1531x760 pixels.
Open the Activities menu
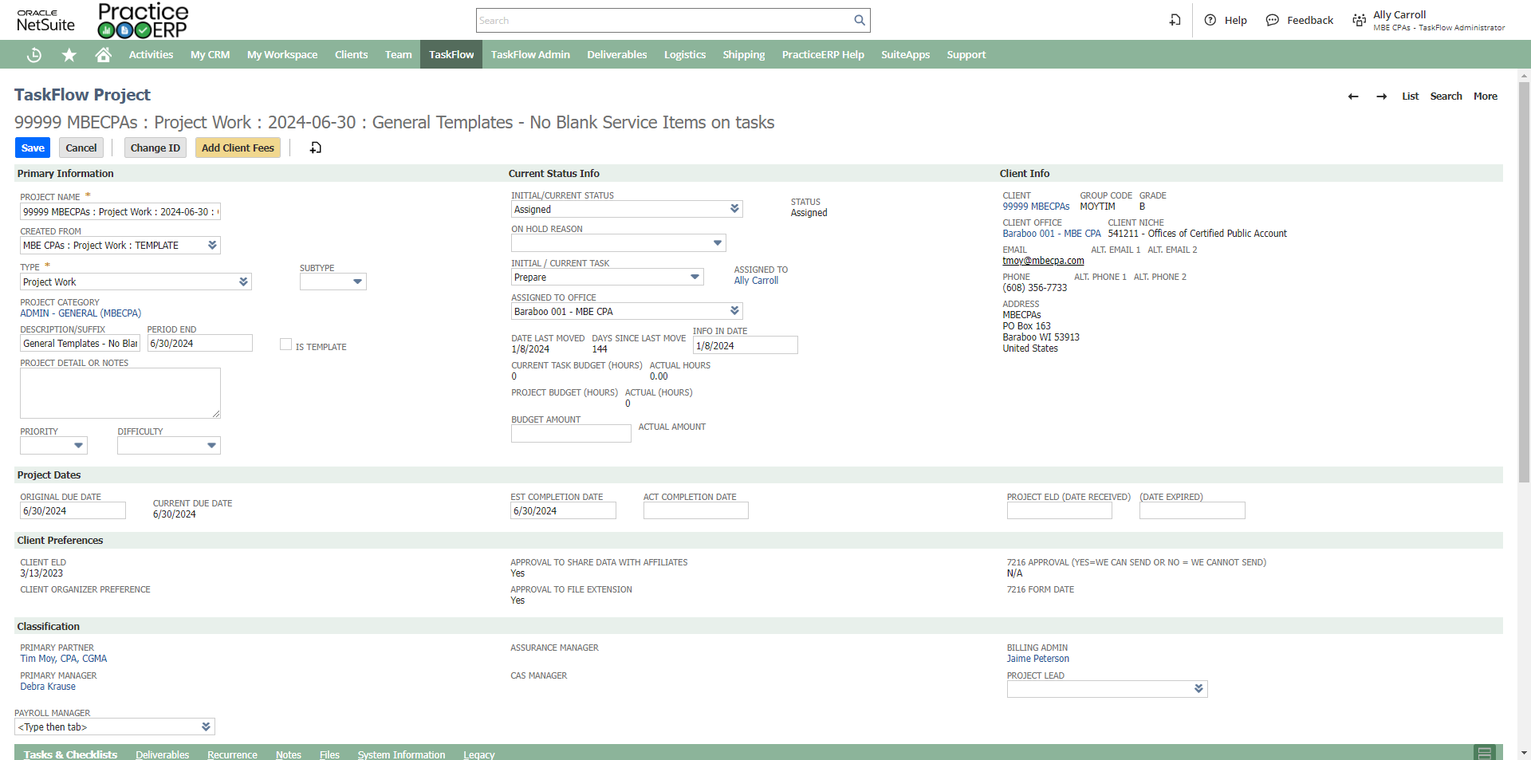pyautogui.click(x=151, y=55)
